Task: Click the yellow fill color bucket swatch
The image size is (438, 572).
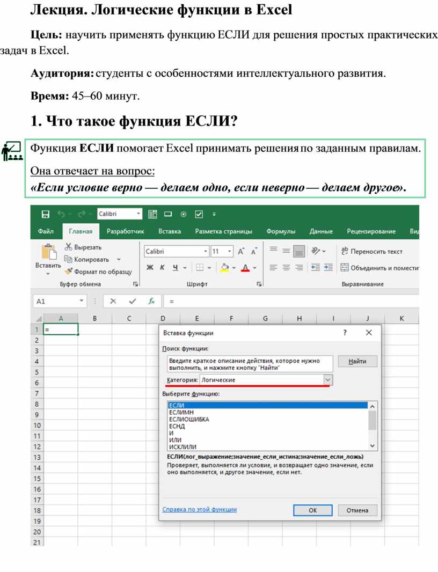Action: click(225, 267)
